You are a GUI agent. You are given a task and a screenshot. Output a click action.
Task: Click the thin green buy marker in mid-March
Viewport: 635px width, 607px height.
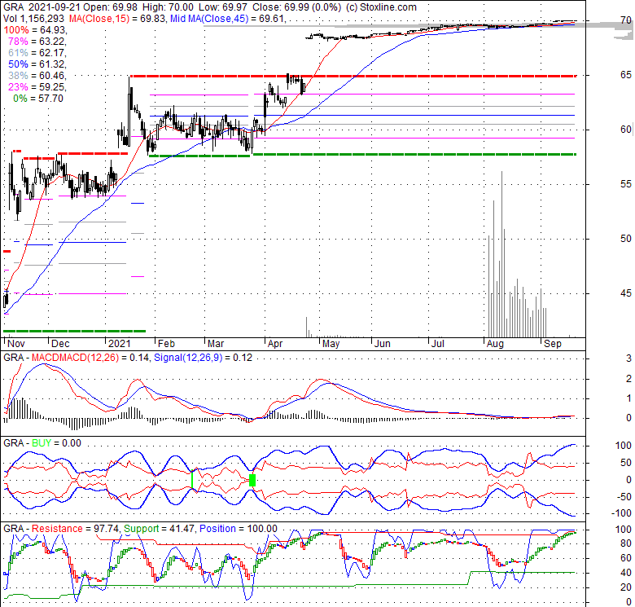192,480
